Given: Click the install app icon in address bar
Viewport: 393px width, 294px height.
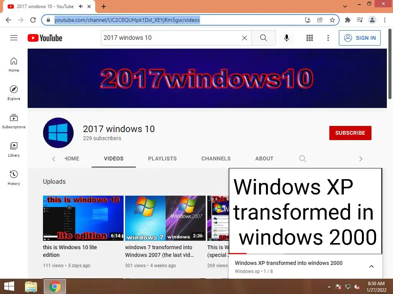Looking at the screenshot, I should click(308, 20).
